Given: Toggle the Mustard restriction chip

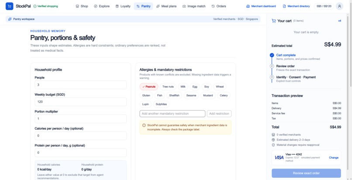Looking at the screenshot, I should [x=208, y=95].
